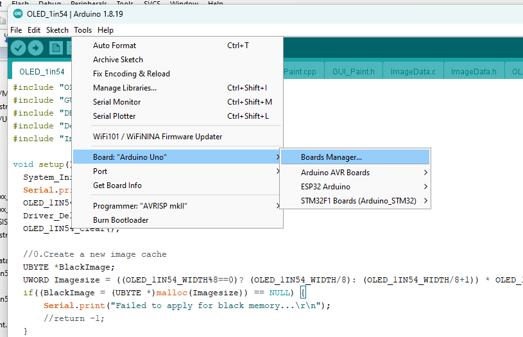Click the Arduino logo in title bar

[x=18, y=14]
